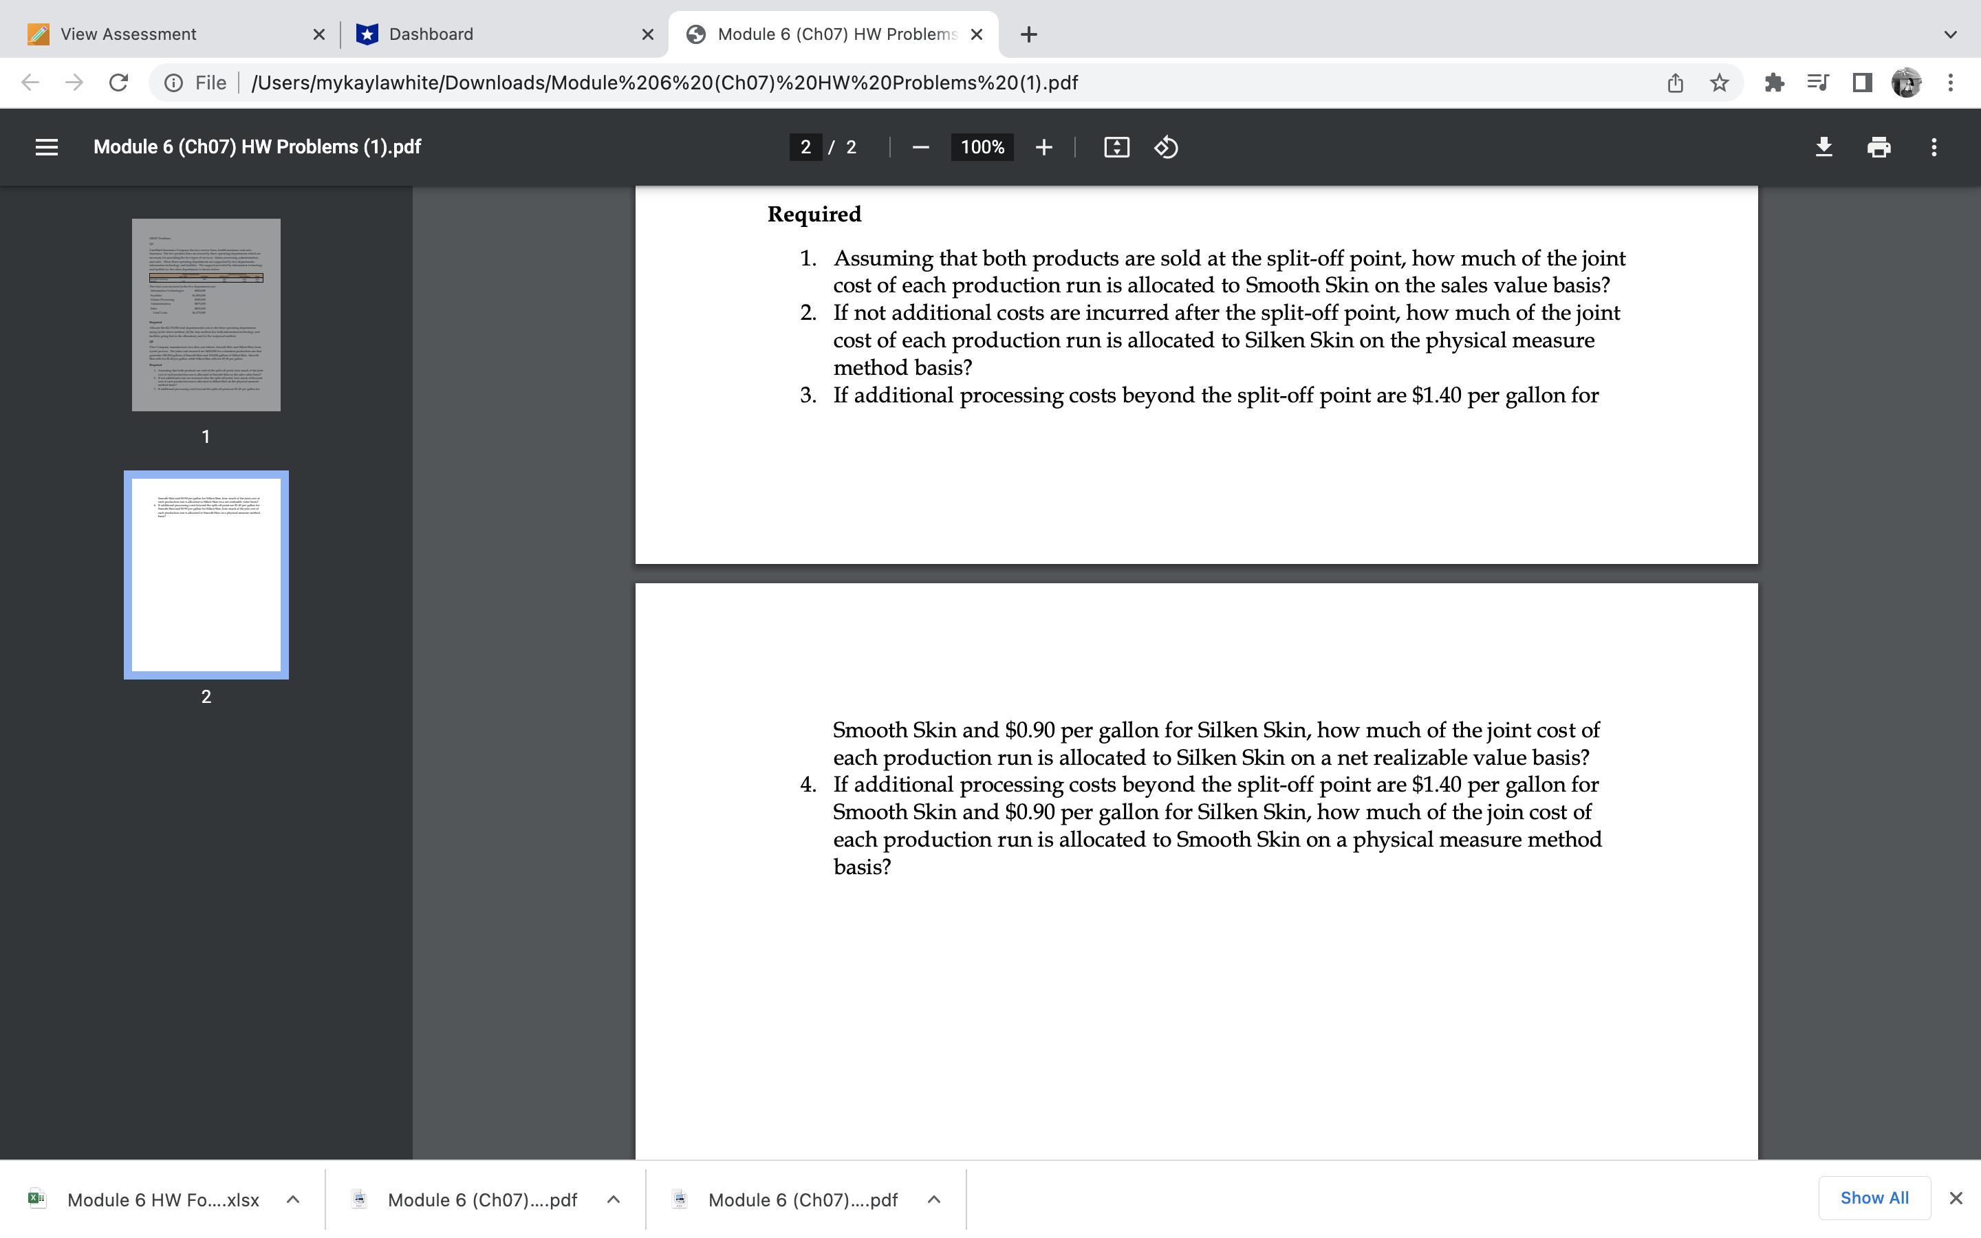Viewport: 1981px width, 1238px height.
Task: Print the PDF document
Action: [x=1879, y=146]
